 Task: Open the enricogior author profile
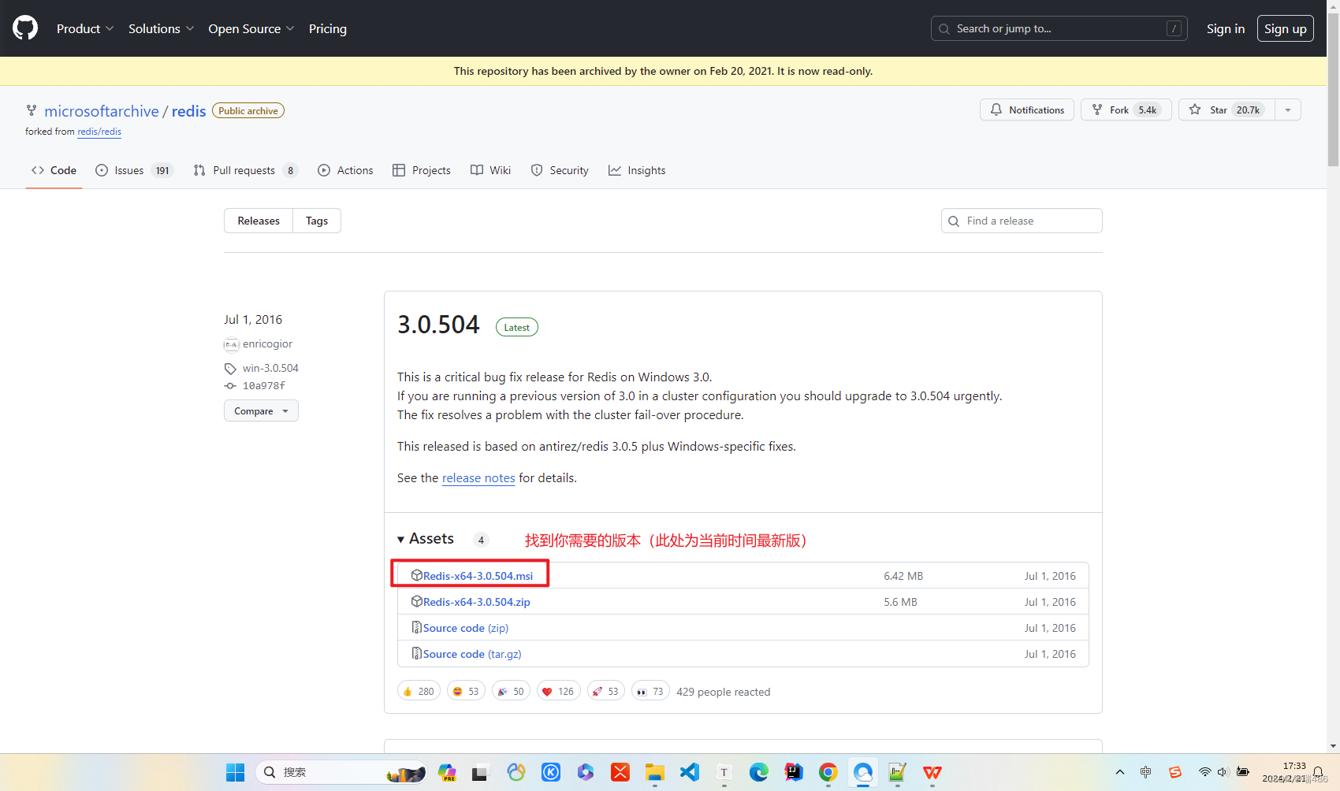tap(267, 344)
